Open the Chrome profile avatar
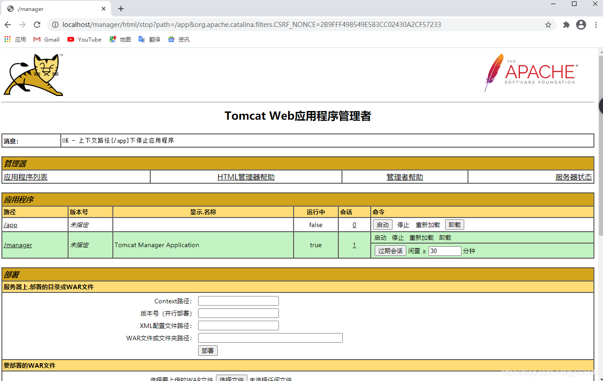Viewport: 603px width, 381px height. click(581, 25)
